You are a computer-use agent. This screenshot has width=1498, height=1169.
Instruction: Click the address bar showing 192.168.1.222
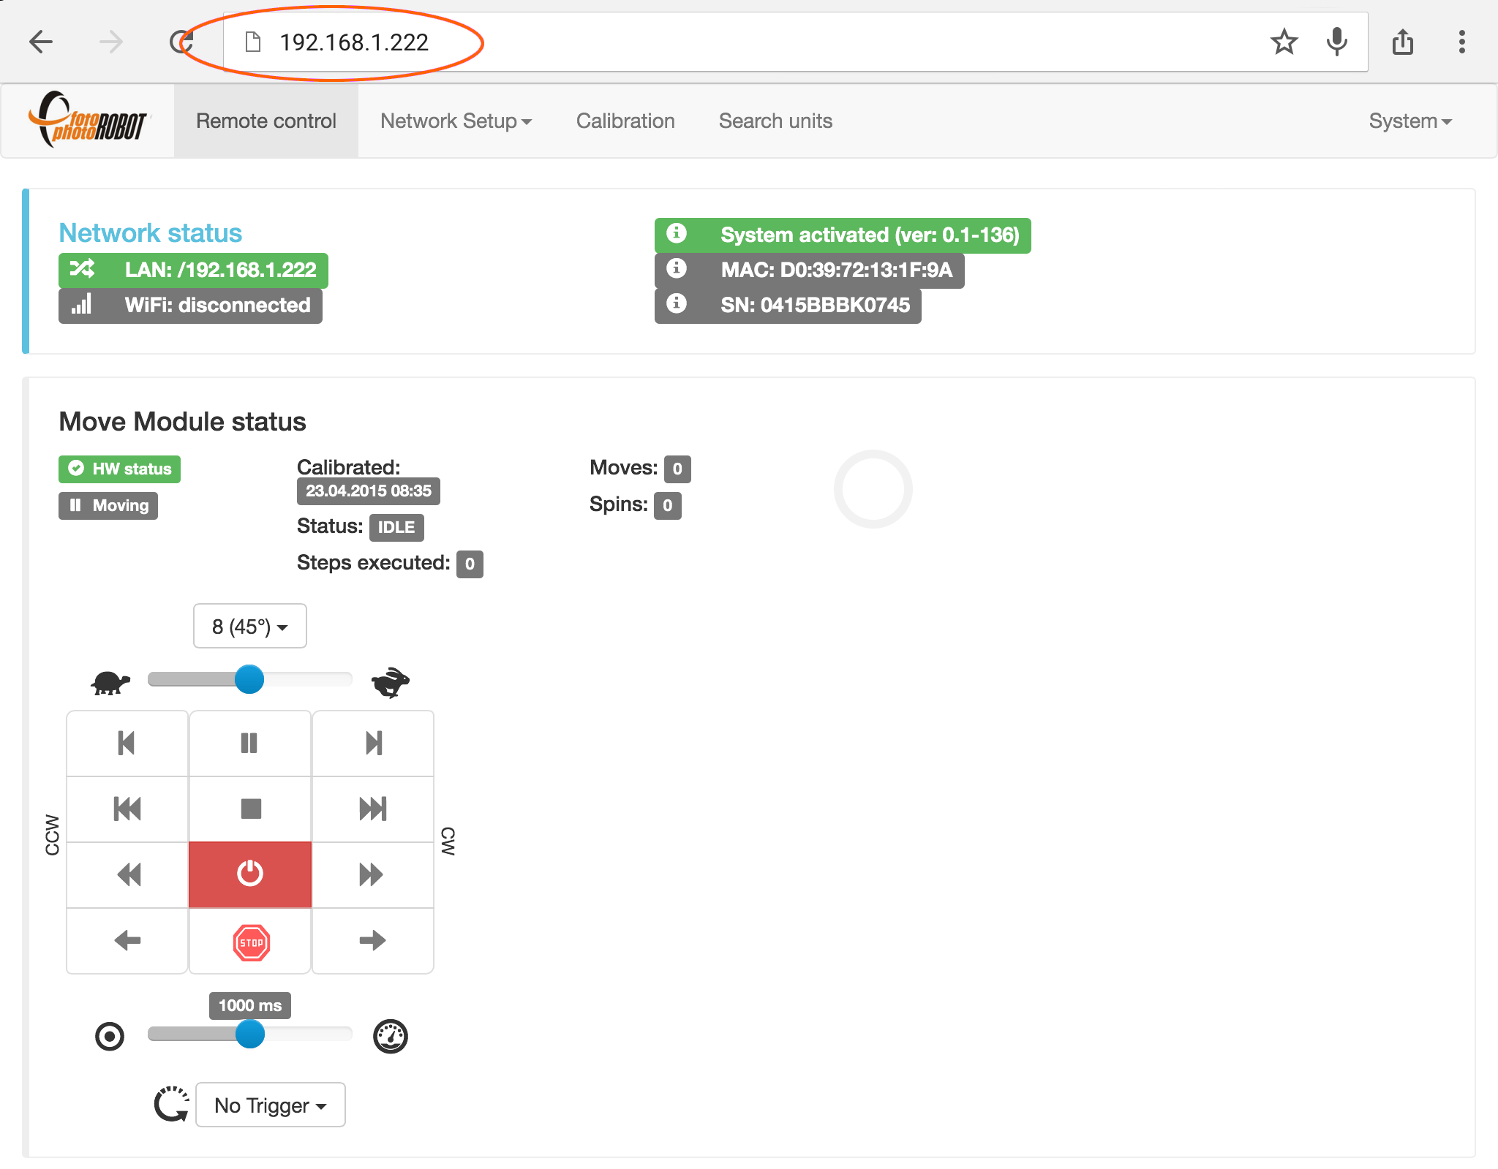(795, 42)
